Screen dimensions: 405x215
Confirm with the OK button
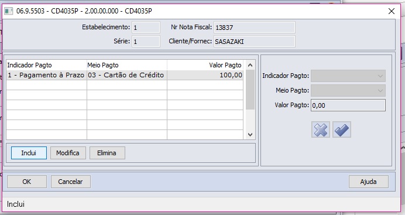coord(27,182)
